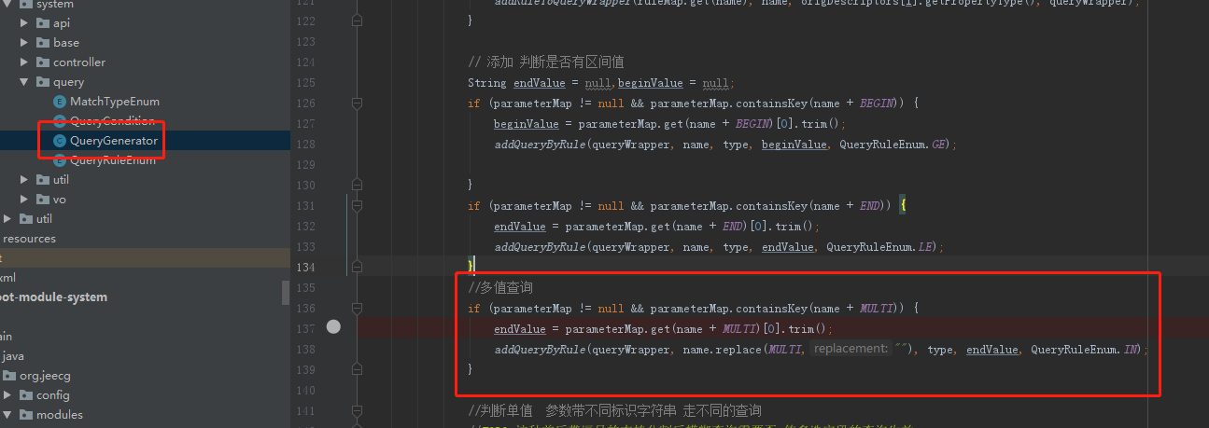Expand the base folder arrow
This screenshot has width=1209, height=428.
pyautogui.click(x=25, y=43)
